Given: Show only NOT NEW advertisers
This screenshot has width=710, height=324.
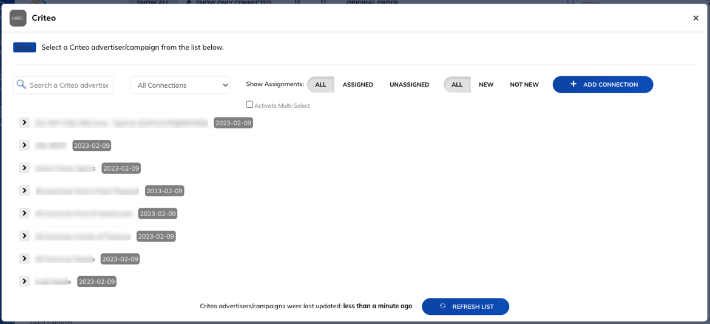Looking at the screenshot, I should pyautogui.click(x=524, y=85).
